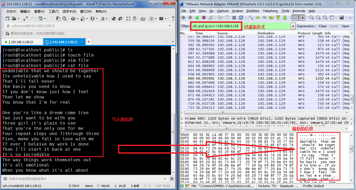
Task: Open the Statistics menu in Wireshark
Action: pyautogui.click(x=252, y=11)
